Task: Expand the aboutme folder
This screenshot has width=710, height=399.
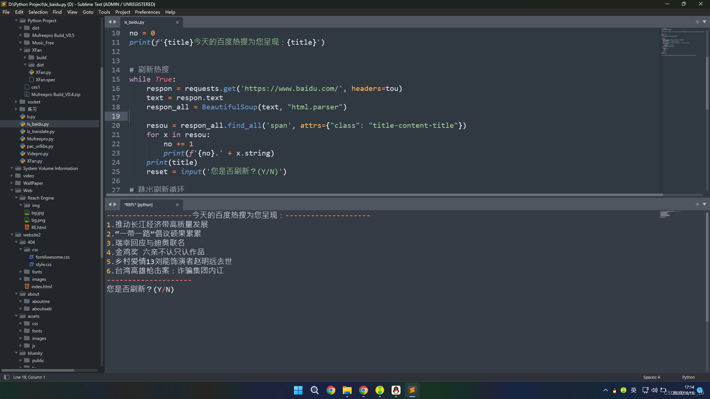Action: [x=21, y=301]
